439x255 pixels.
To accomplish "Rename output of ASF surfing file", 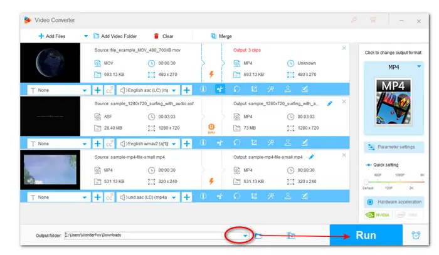I will (x=330, y=104).
